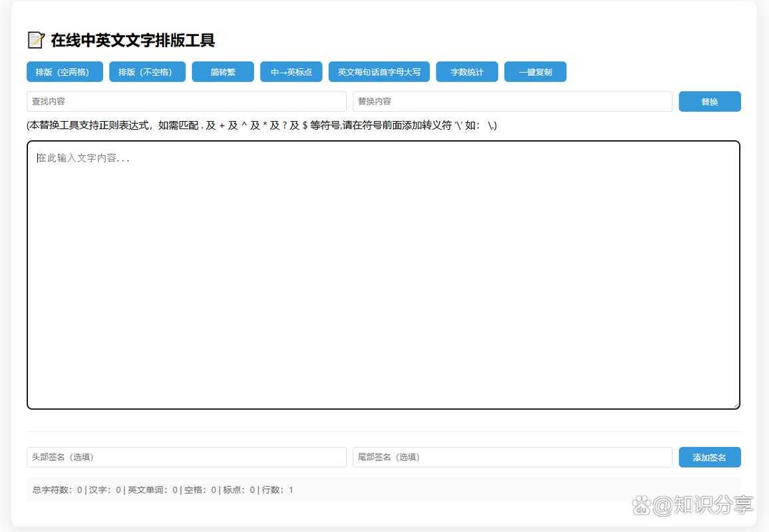Image resolution: width=769 pixels, height=532 pixels.
Task: Click the 添加签名 signature button
Action: click(710, 457)
